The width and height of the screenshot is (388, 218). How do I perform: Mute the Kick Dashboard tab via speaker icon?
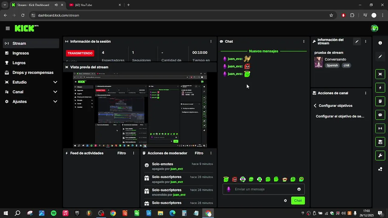click(x=56, y=5)
